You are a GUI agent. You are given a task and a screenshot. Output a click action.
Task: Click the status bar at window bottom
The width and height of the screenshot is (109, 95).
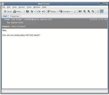54,91
